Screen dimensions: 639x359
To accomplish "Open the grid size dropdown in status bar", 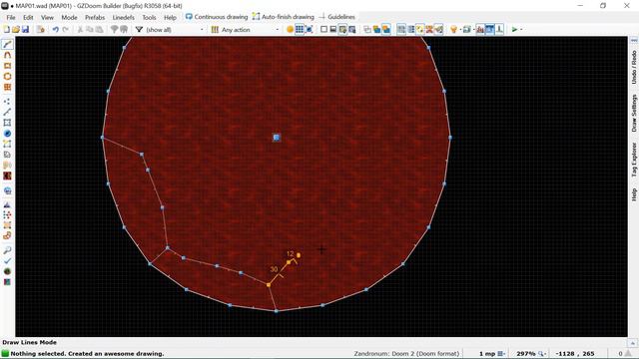I will point(505,354).
